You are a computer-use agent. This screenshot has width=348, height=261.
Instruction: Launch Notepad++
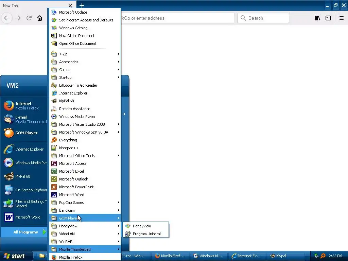coord(85,148)
